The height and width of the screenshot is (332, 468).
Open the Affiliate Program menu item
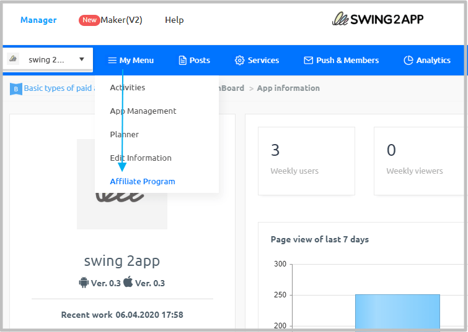pyautogui.click(x=143, y=182)
